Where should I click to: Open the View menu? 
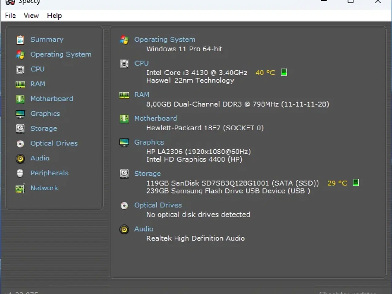[31, 15]
